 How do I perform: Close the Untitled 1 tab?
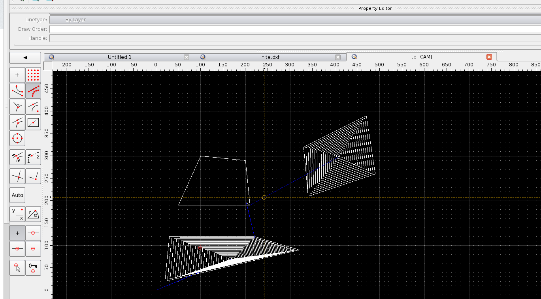pos(187,57)
